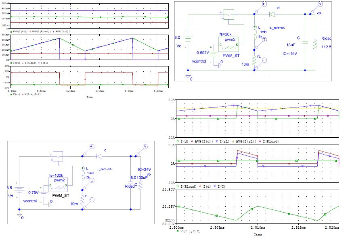This screenshot has width=350, height=244.
Task: Click the voltage-controlled switch symbol
Action: 228,14
